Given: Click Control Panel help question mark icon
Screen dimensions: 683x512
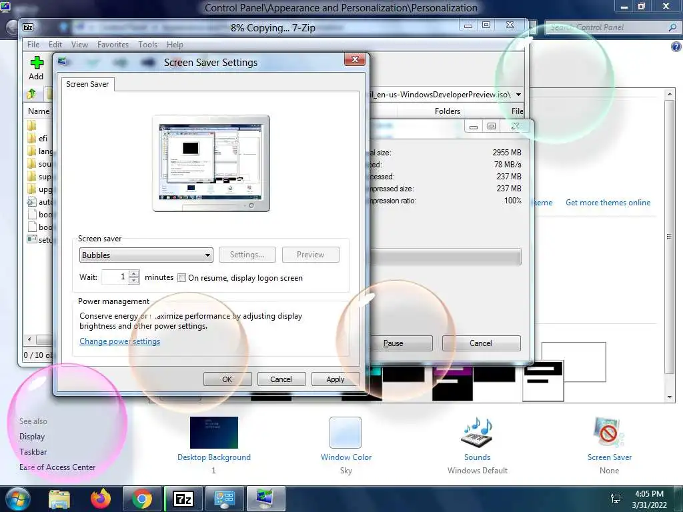Looking at the screenshot, I should pos(676,46).
